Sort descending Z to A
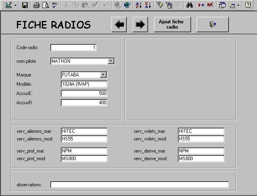This screenshot has width=257, height=196. click(148, 5)
